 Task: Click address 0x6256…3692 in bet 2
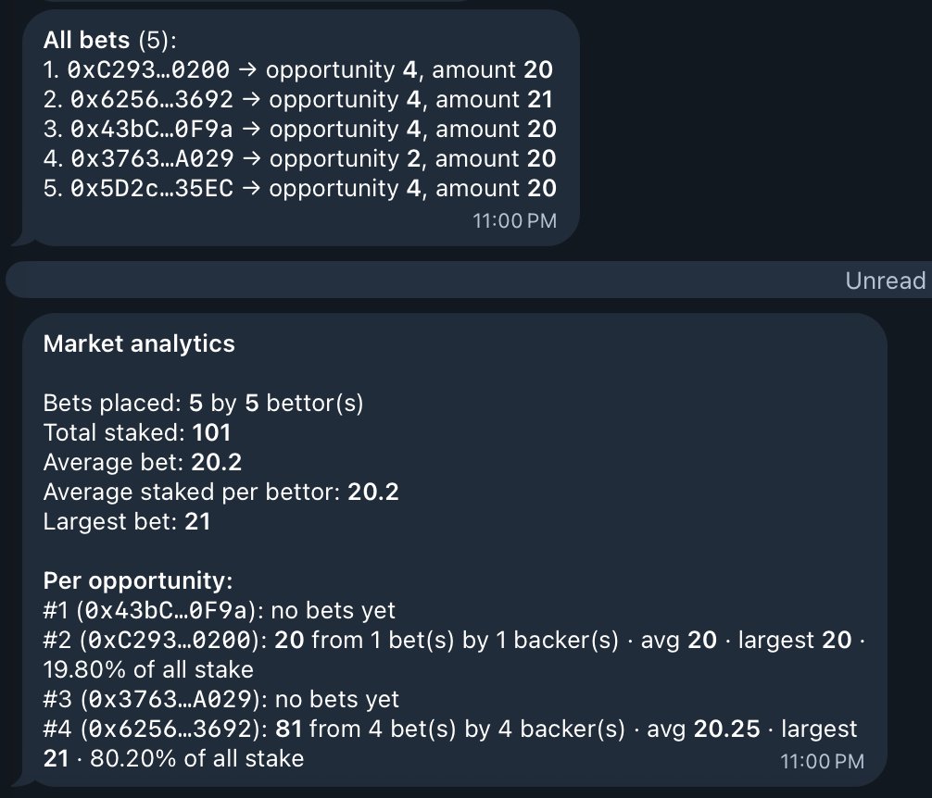point(152,100)
